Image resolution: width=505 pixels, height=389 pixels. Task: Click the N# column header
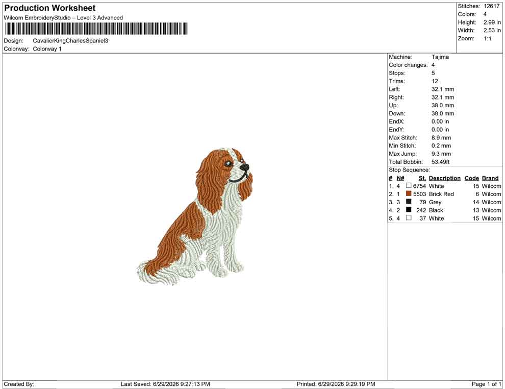click(x=400, y=178)
